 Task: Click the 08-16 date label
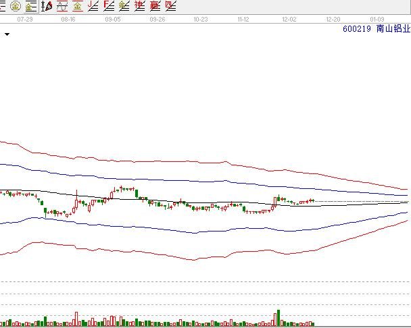[68, 20]
